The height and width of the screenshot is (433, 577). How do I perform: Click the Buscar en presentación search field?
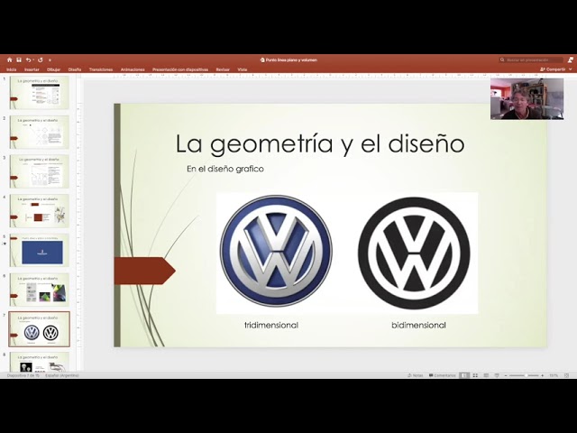[531, 60]
